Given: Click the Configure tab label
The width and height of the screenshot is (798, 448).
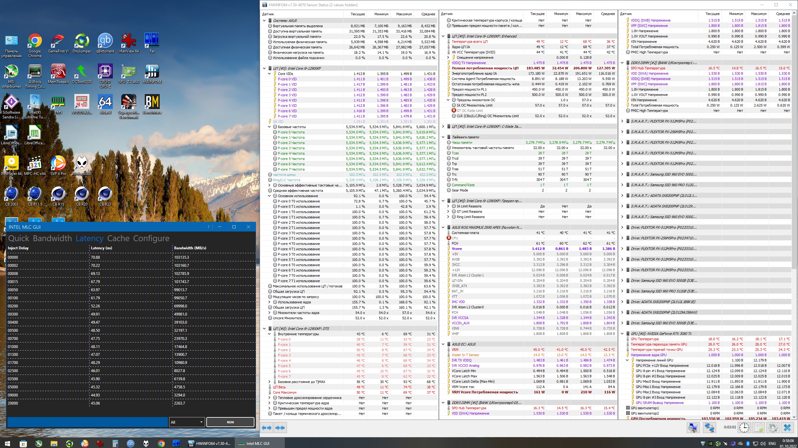Looking at the screenshot, I should [151, 238].
